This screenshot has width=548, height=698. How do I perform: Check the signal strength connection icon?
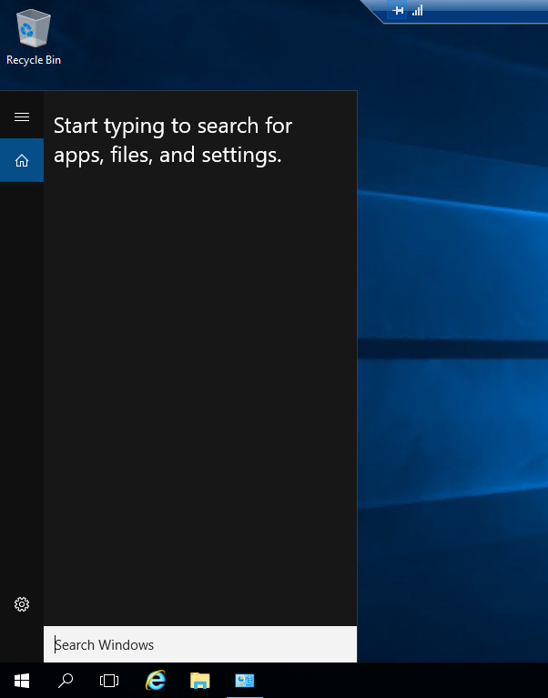click(x=418, y=10)
